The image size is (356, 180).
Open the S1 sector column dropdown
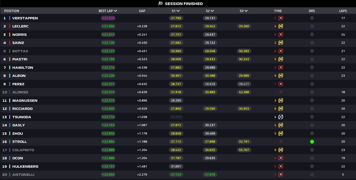pyautogui.click(x=178, y=11)
